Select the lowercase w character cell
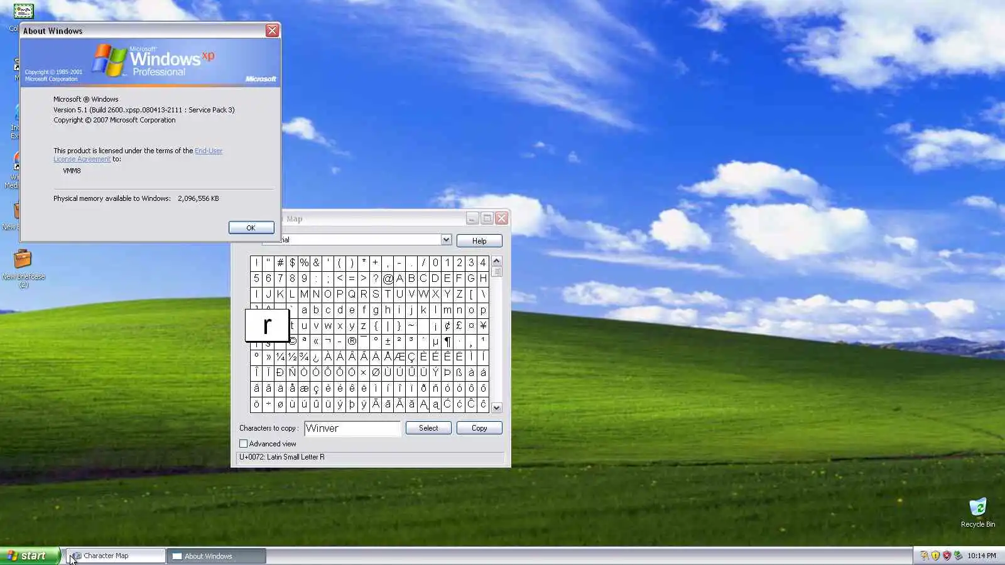This screenshot has height=565, width=1005. click(x=328, y=325)
